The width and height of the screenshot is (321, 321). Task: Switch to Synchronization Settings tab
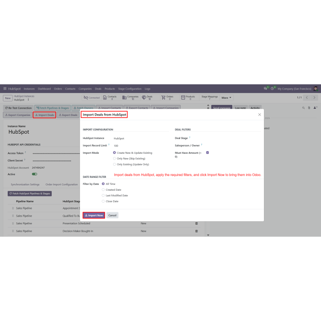25,184
